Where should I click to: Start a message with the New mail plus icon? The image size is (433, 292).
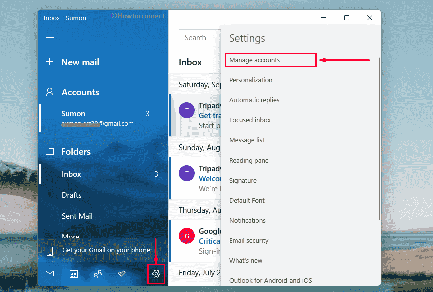(49, 62)
